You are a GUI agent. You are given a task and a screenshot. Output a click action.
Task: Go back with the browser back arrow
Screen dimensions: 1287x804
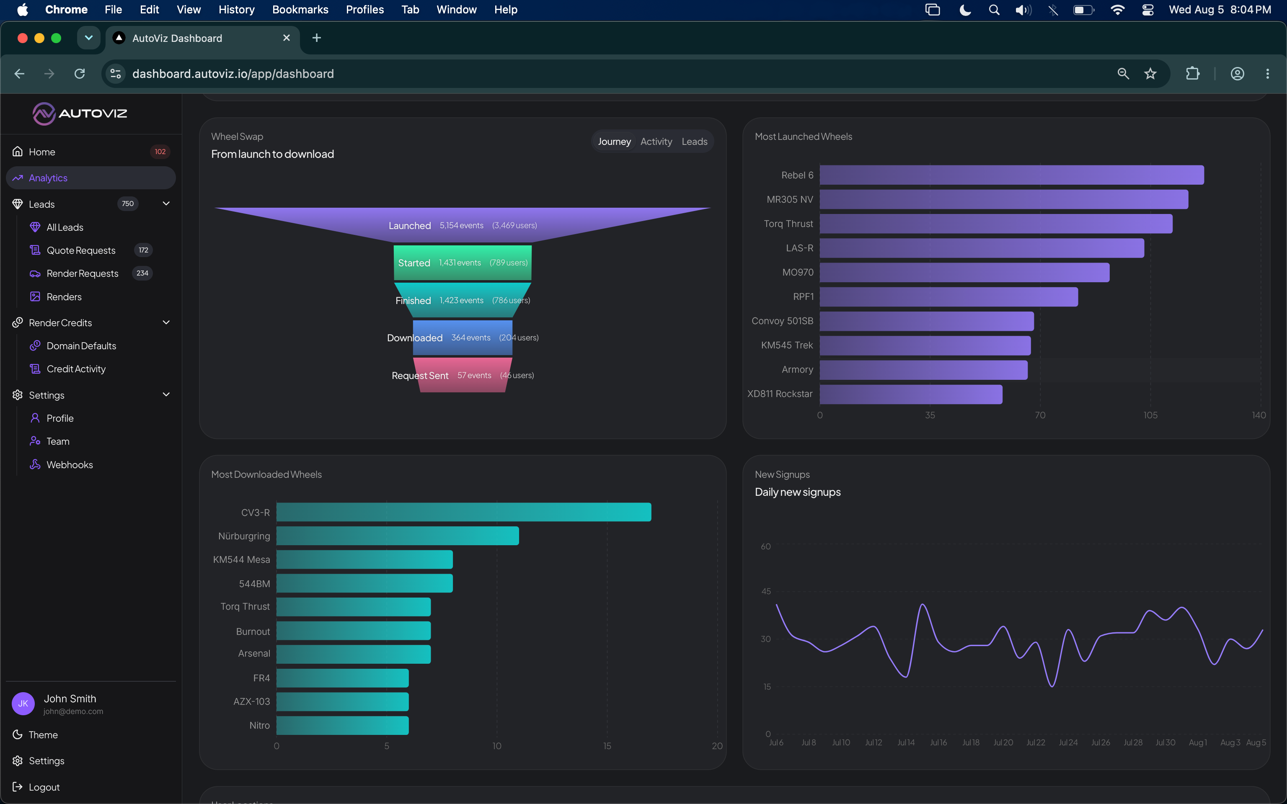[x=20, y=73]
